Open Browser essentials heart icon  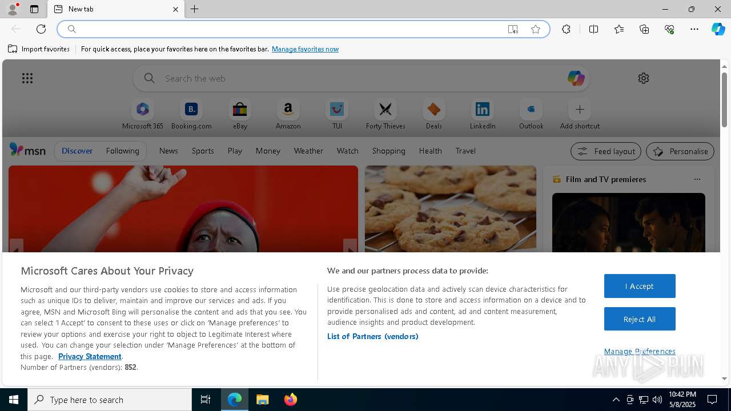669,29
